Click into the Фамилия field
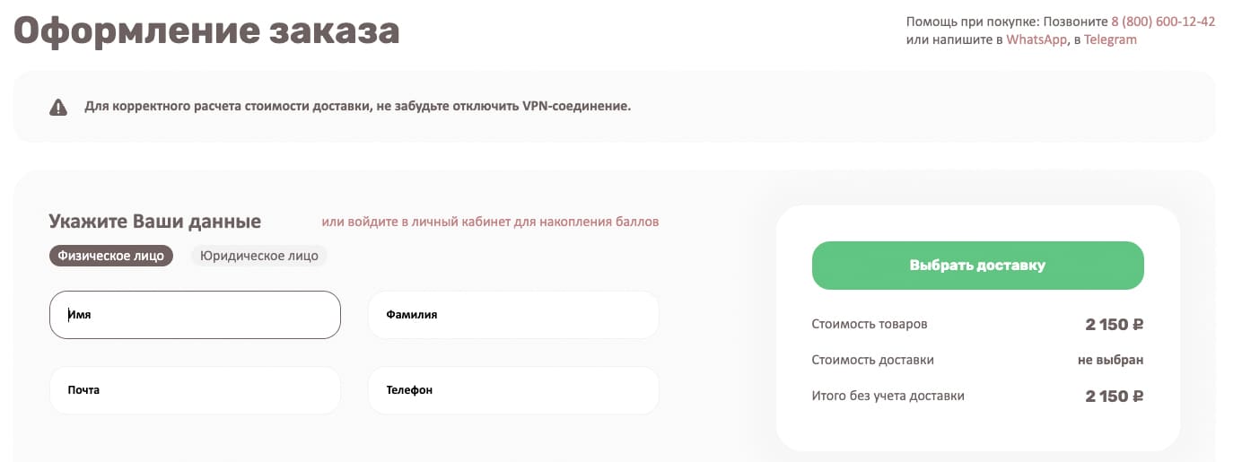This screenshot has width=1242, height=462. (x=513, y=315)
